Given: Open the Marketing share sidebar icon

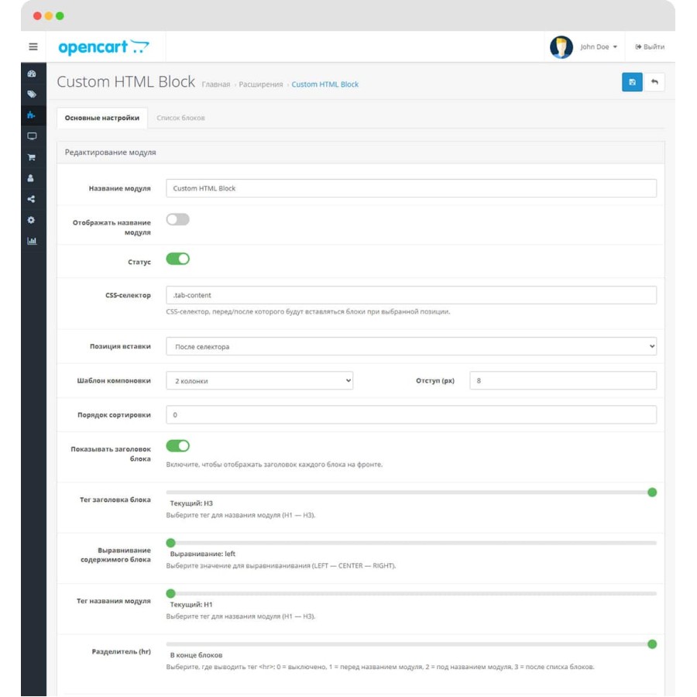Looking at the screenshot, I should pos(31,199).
